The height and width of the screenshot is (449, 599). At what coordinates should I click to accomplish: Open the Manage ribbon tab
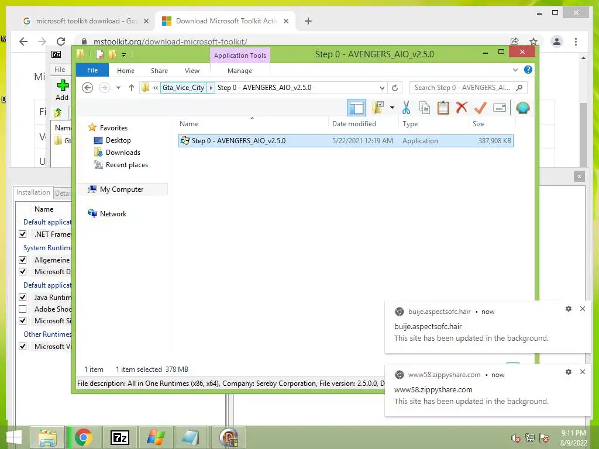pos(240,71)
